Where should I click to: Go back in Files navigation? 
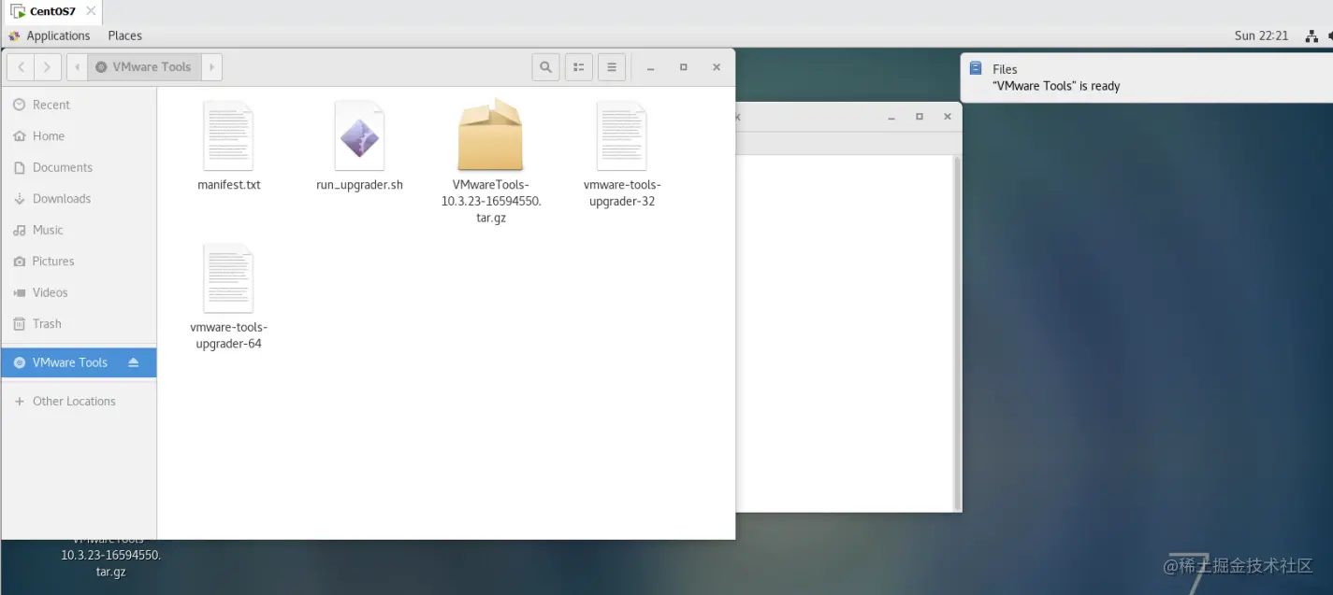tap(22, 67)
